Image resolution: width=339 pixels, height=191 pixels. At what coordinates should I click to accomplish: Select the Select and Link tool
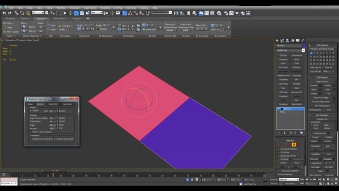pos(16,13)
